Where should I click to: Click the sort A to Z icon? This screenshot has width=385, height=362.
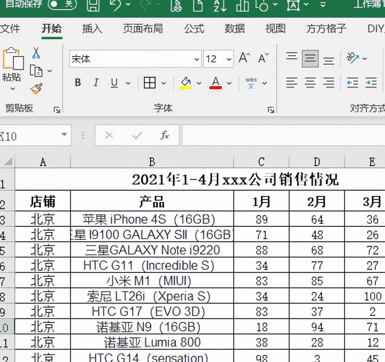(220, 5)
